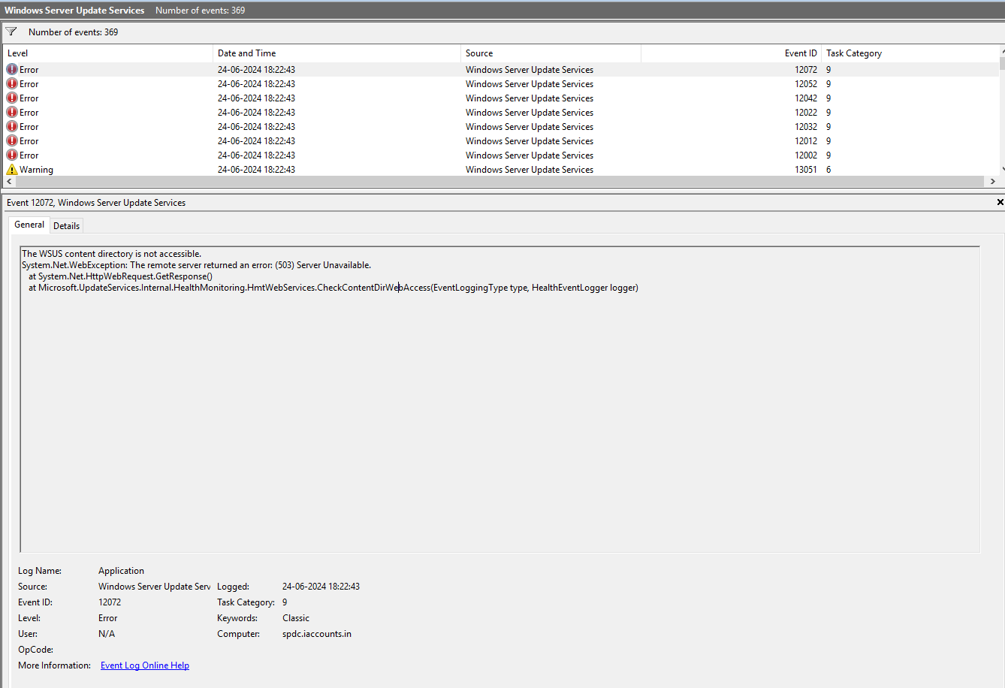Image resolution: width=1005 pixels, height=688 pixels.
Task: Select error icon of event 12002 row
Action: point(12,155)
